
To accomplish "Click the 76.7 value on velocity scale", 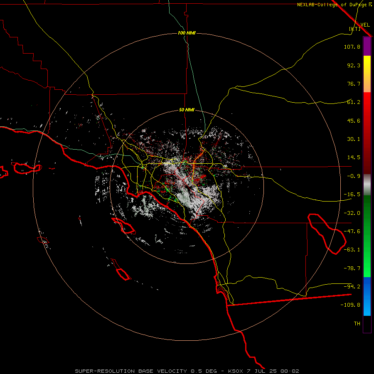I will 354,84.
